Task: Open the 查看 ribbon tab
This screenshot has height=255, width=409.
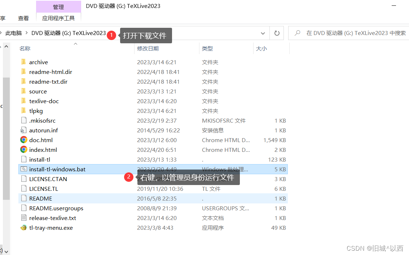Action: pyautogui.click(x=23, y=18)
